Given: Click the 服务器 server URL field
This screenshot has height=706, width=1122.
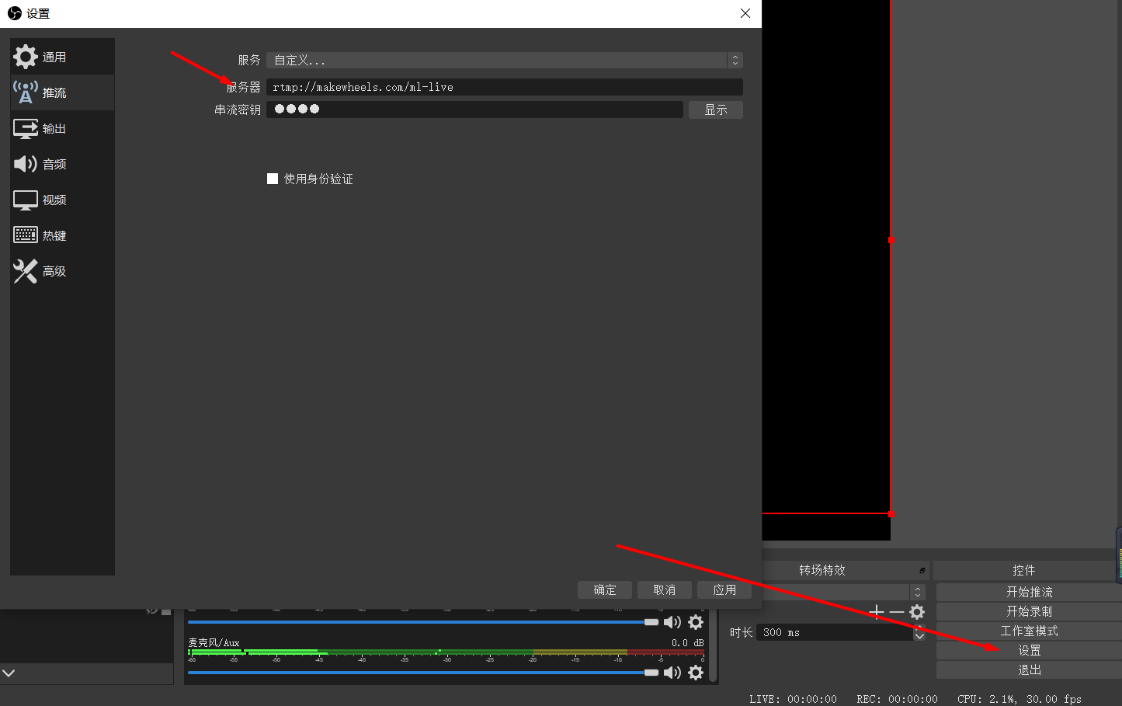Looking at the screenshot, I should [x=505, y=87].
